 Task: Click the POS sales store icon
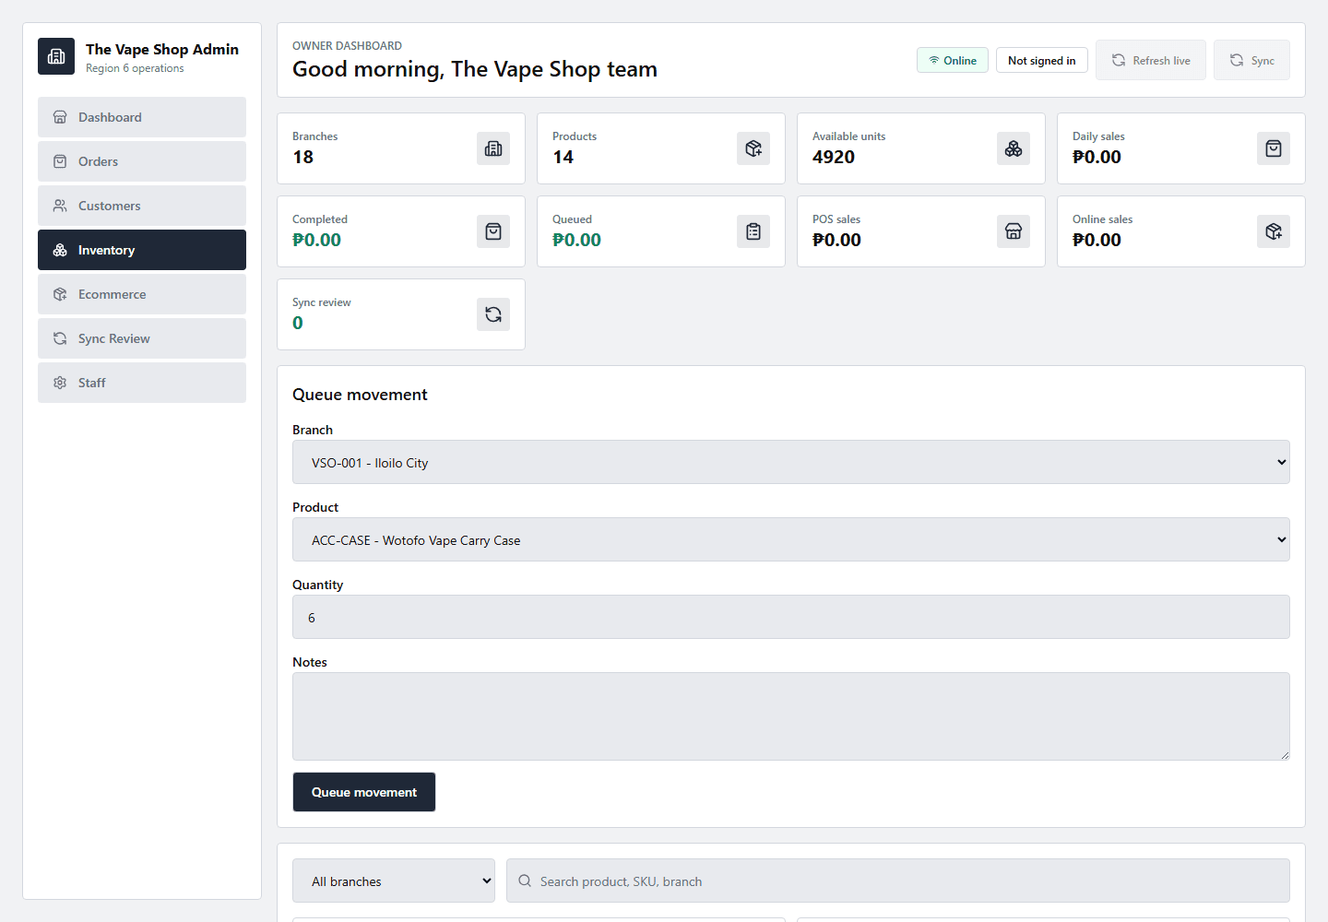(x=1014, y=231)
